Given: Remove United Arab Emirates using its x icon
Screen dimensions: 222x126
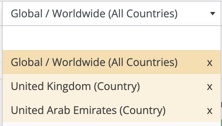Looking at the screenshot, I should (x=210, y=111).
